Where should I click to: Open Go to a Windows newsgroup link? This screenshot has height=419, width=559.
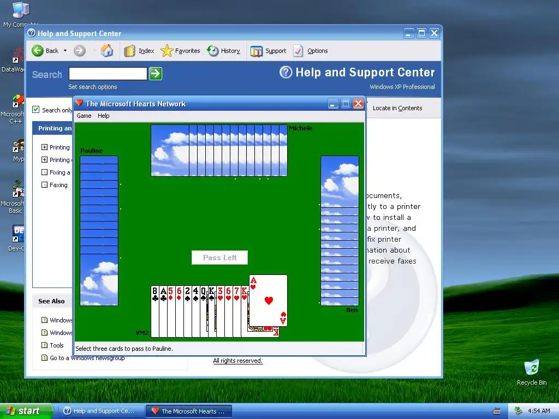pyautogui.click(x=87, y=358)
